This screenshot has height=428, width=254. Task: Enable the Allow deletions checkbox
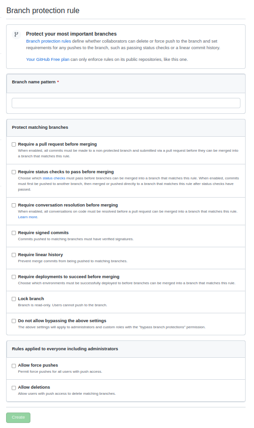pyautogui.click(x=14, y=388)
